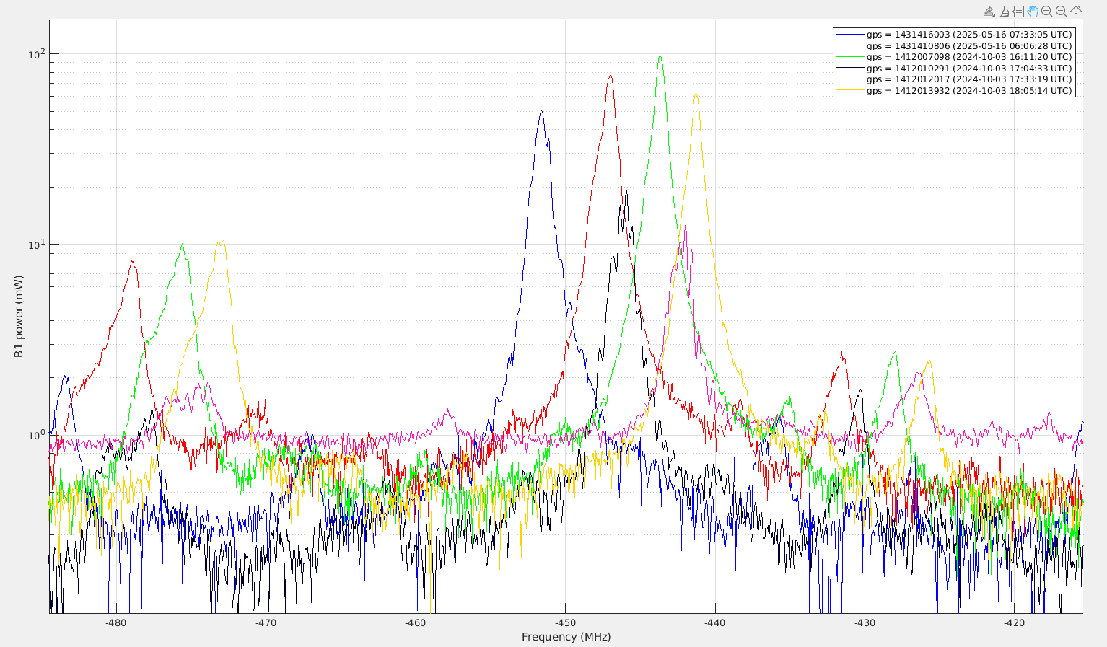
Task: Click the tallest green curve peak
Action: pyautogui.click(x=660, y=56)
